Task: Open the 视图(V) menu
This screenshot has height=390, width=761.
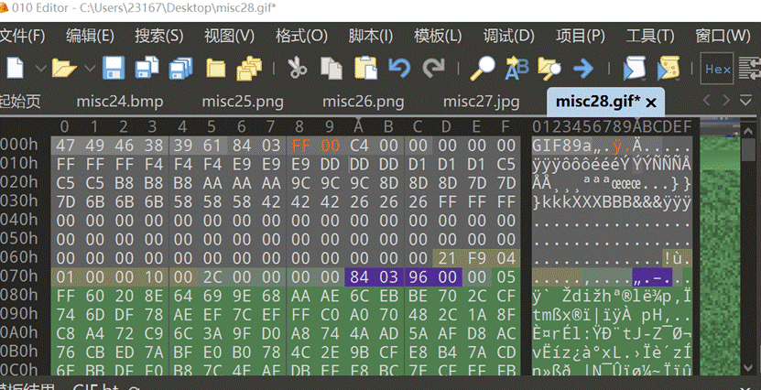Action: [229, 36]
